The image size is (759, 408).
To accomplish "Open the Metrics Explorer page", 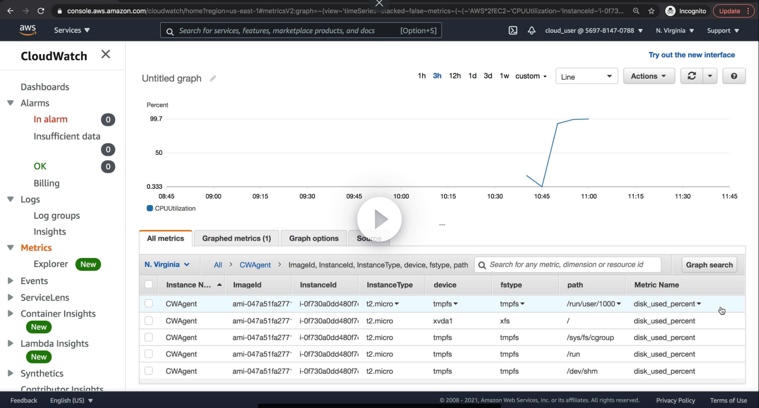I will (x=51, y=264).
